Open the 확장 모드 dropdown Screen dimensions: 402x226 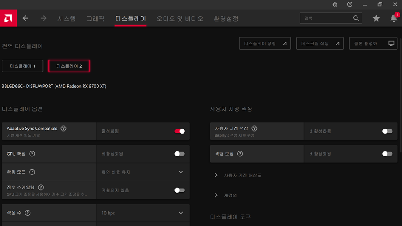pos(181,172)
